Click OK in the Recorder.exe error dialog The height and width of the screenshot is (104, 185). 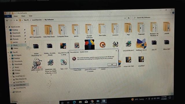point(112,64)
